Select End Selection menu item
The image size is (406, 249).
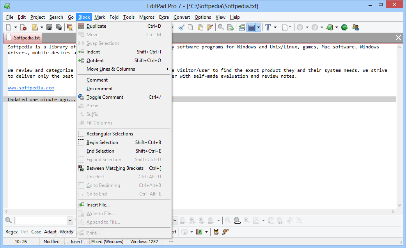(x=124, y=151)
